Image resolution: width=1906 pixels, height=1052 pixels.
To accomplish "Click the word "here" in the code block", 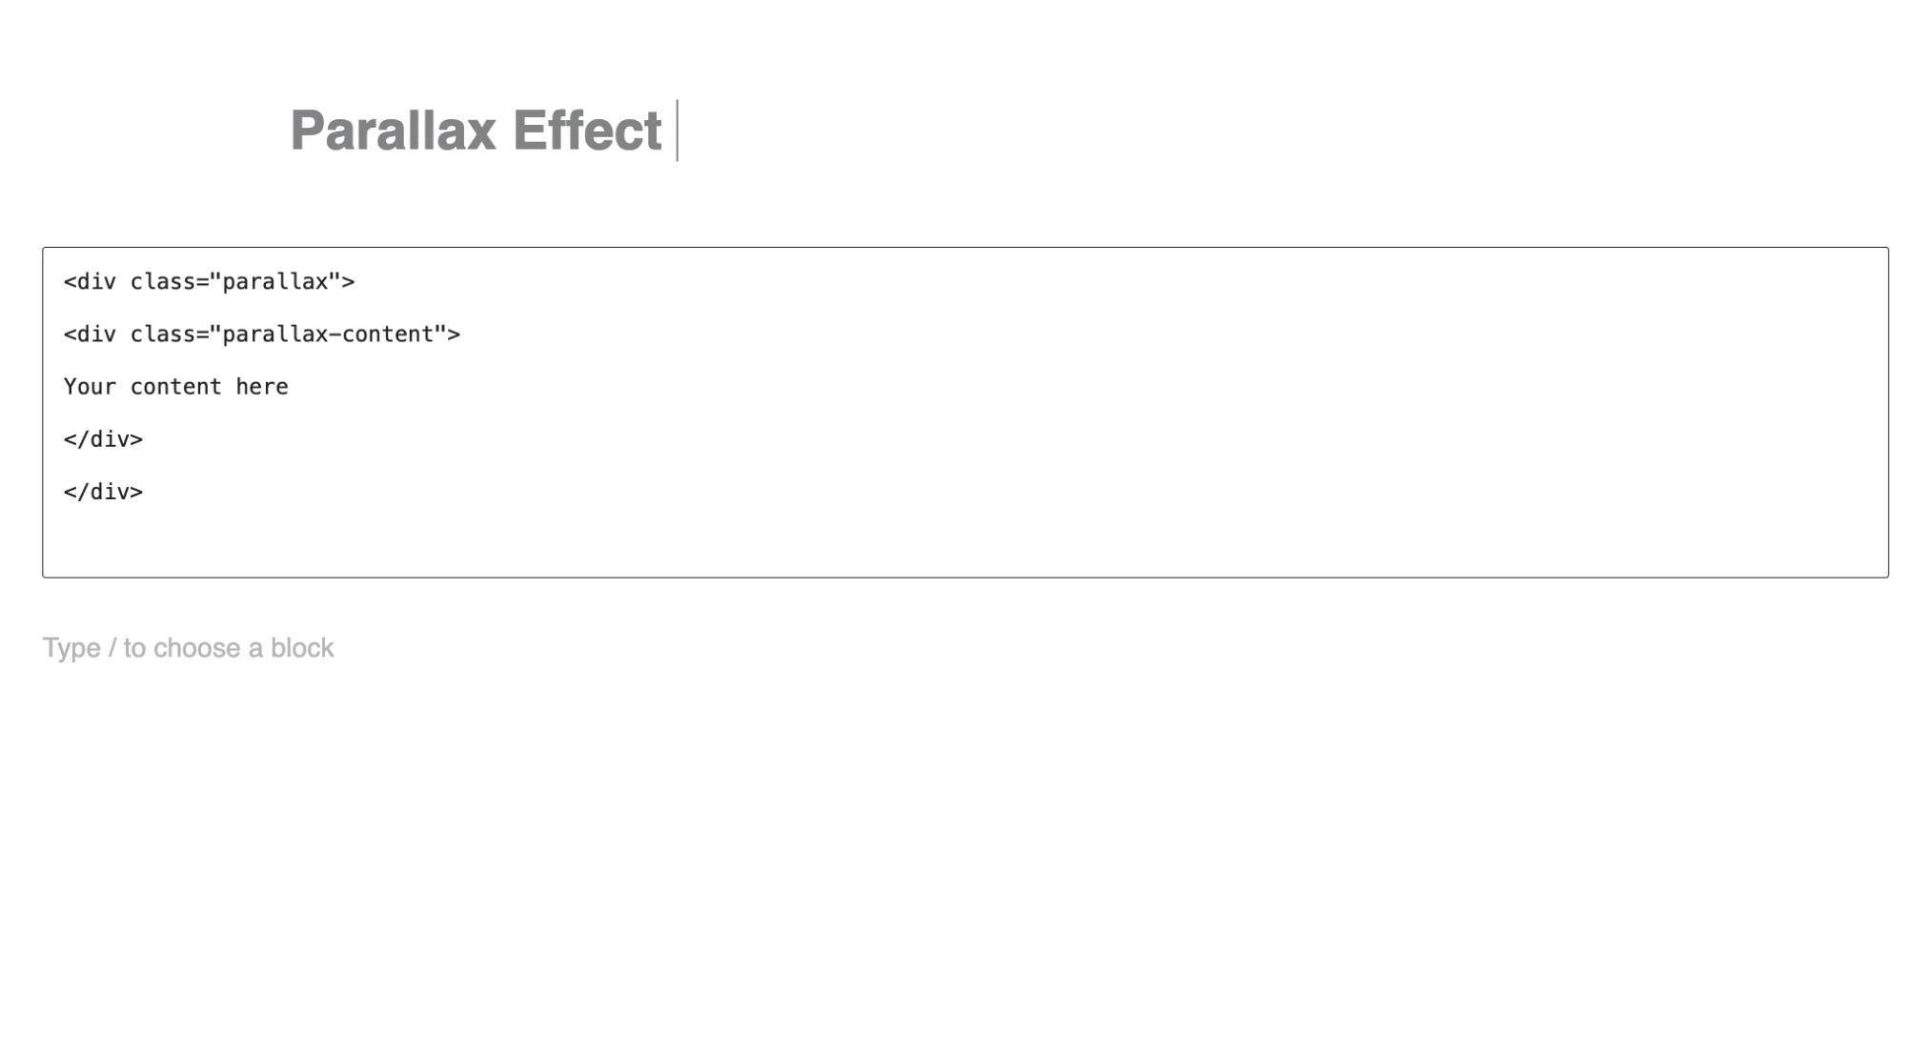I will (x=262, y=387).
